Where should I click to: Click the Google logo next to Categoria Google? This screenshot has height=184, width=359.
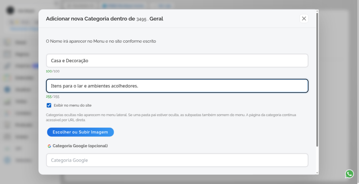[49, 146]
